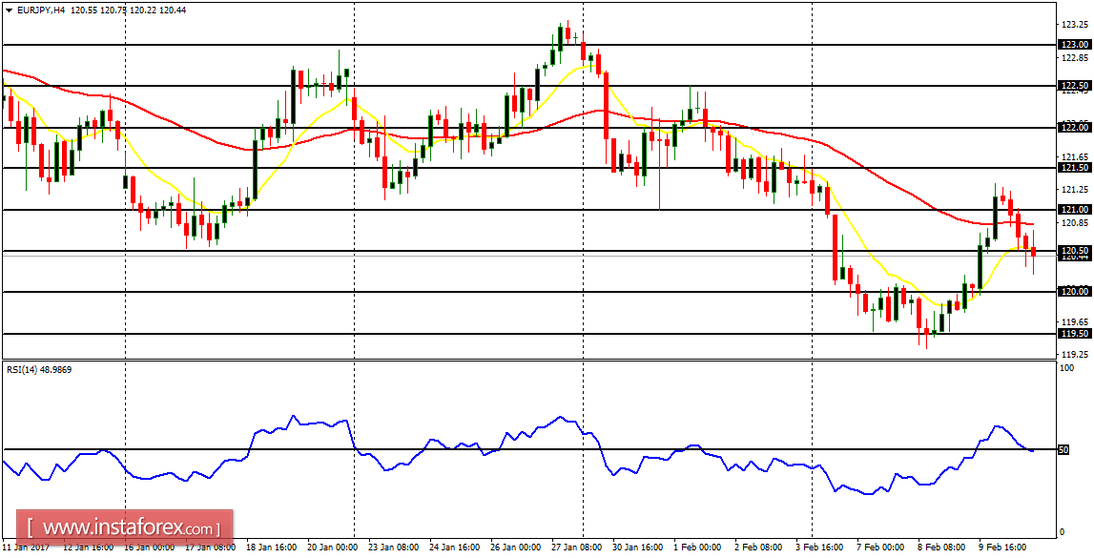The height and width of the screenshot is (558, 1094).
Task: Click the 0 value on RSI scale
Action: [x=1063, y=531]
